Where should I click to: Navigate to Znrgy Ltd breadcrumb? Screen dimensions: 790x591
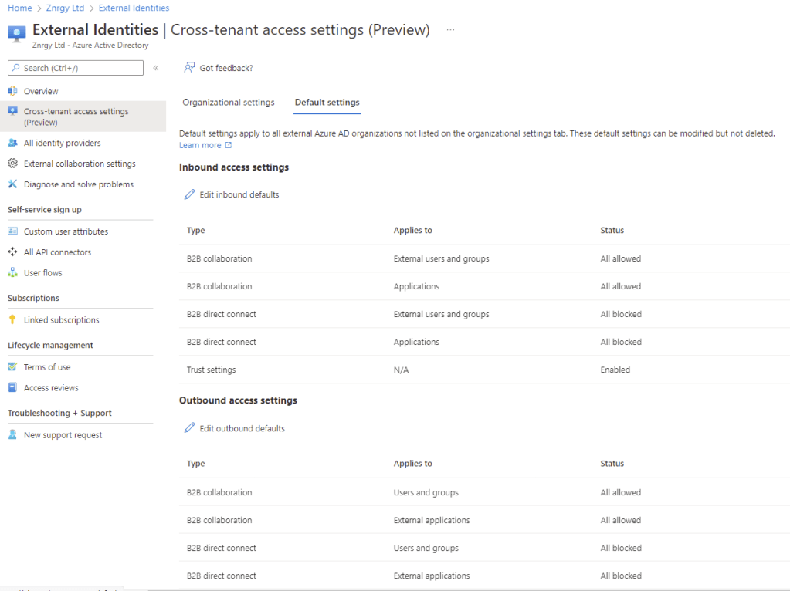point(65,8)
